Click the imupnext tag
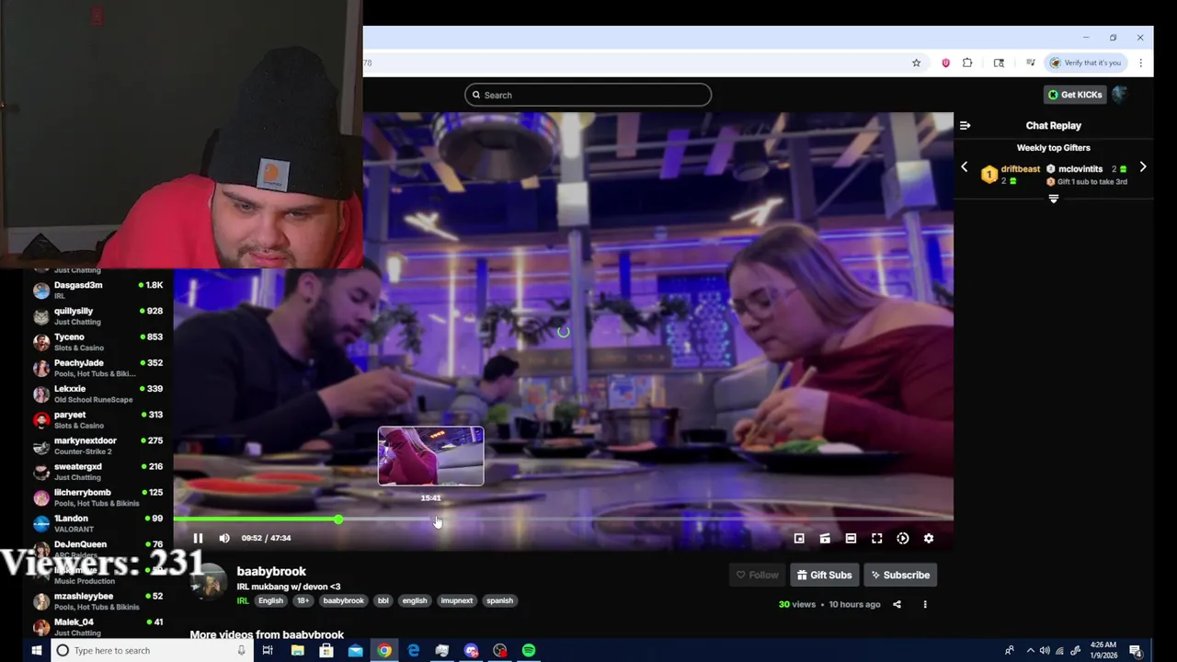Viewport: 1177px width, 662px height. coord(457,600)
